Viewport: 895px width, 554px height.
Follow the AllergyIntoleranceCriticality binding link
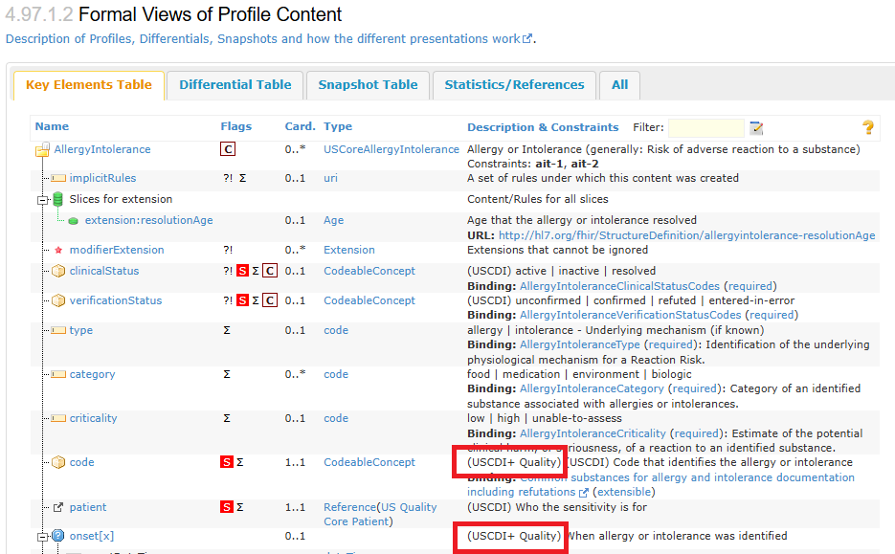point(593,433)
